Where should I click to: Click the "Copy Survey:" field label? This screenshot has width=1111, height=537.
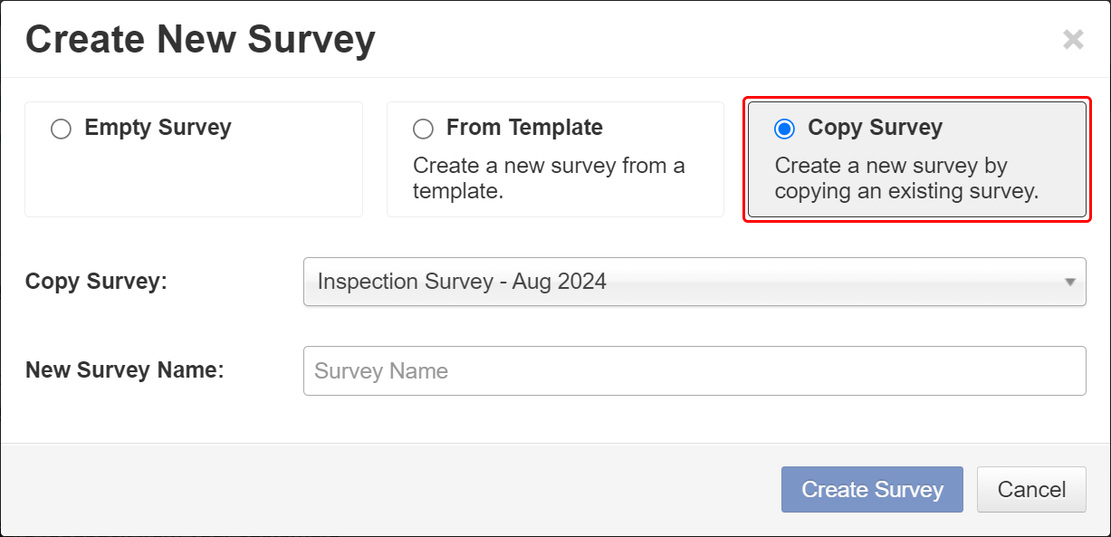pyautogui.click(x=97, y=281)
